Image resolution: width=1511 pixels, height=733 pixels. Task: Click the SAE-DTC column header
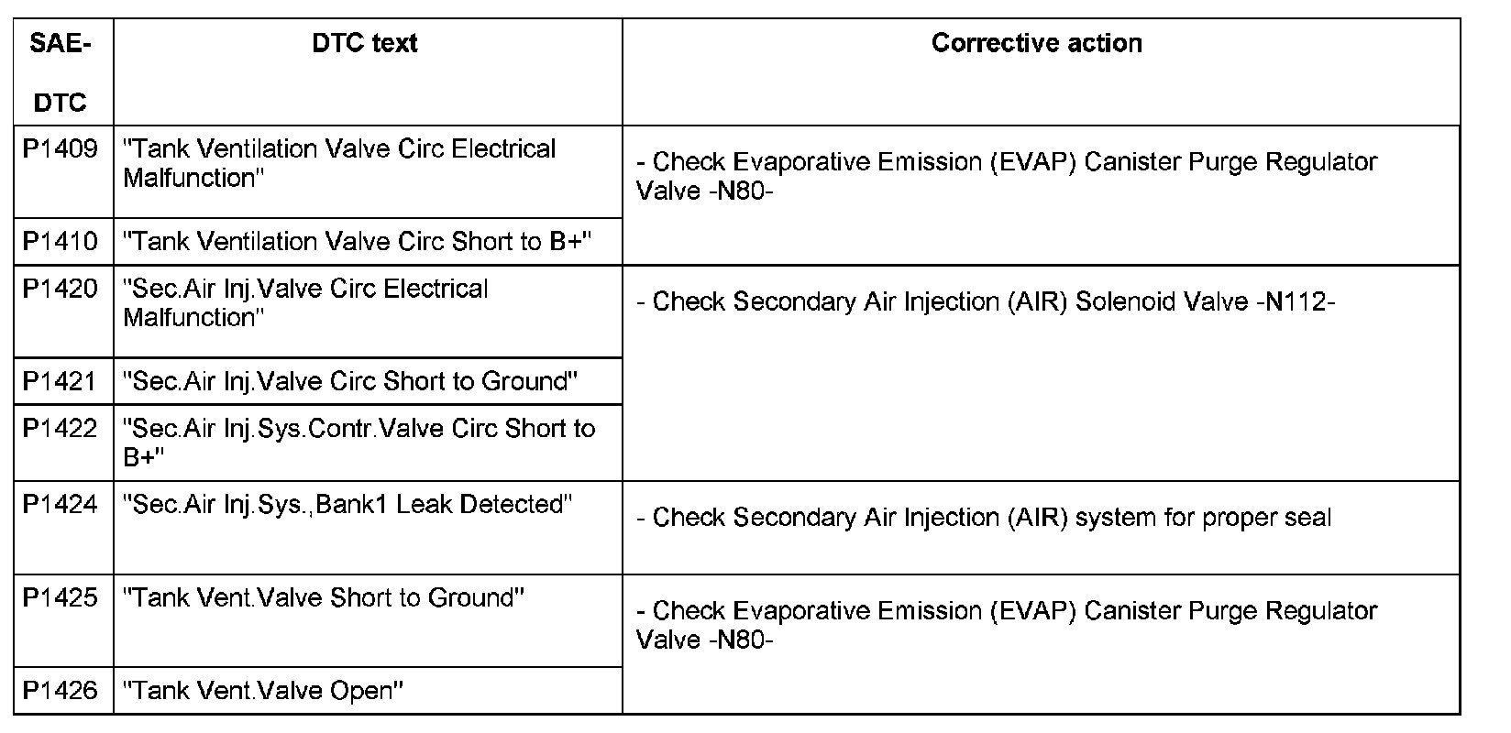(61, 72)
